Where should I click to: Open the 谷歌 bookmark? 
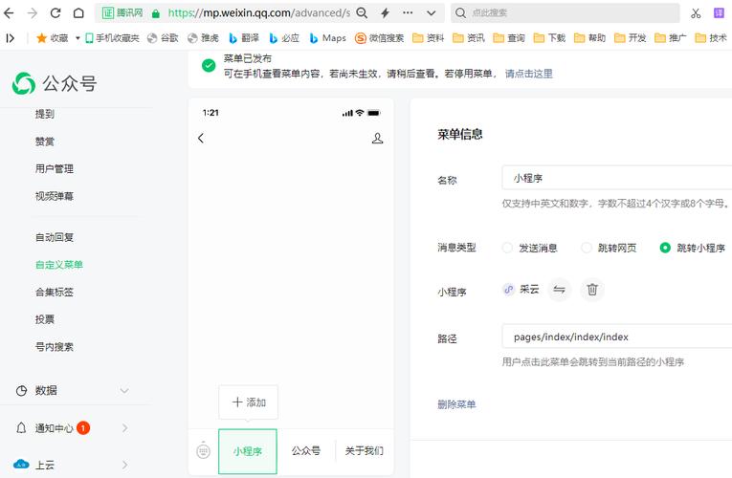(x=163, y=38)
